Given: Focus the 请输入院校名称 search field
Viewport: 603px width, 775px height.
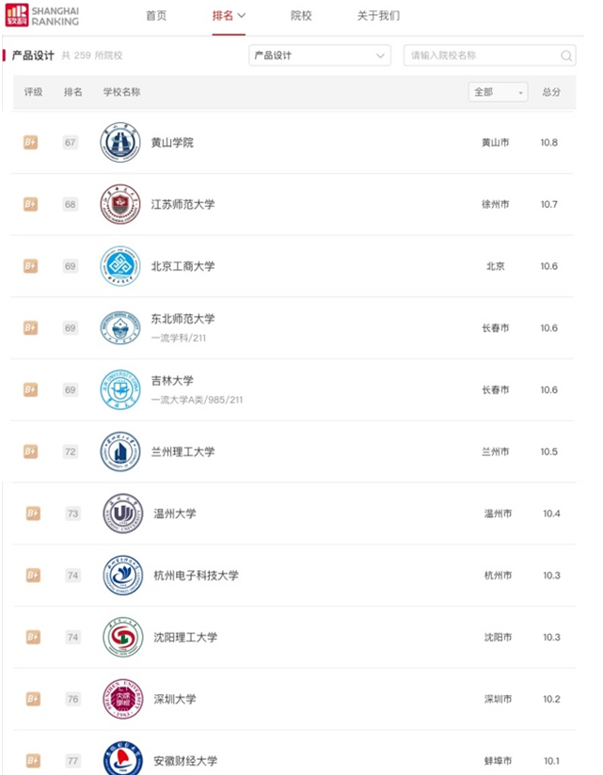Looking at the screenshot, I should (x=489, y=55).
